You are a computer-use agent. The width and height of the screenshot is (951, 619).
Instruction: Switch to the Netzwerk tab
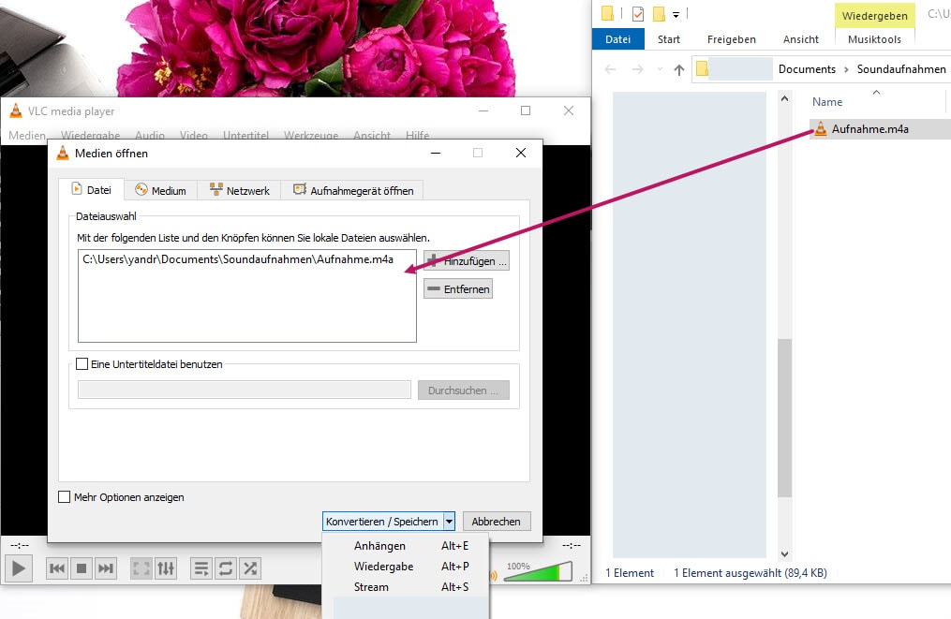[x=240, y=190]
